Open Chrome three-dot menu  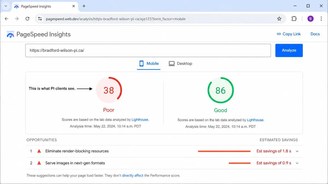pyautogui.click(x=321, y=19)
